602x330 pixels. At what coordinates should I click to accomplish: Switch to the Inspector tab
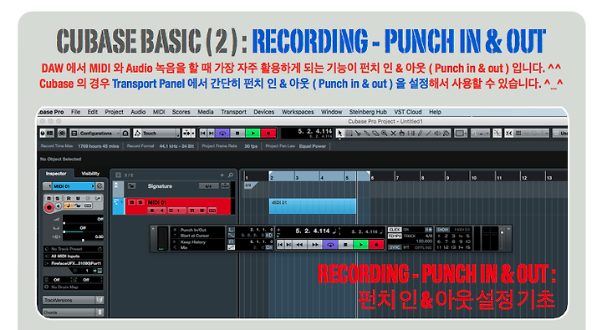click(x=56, y=174)
